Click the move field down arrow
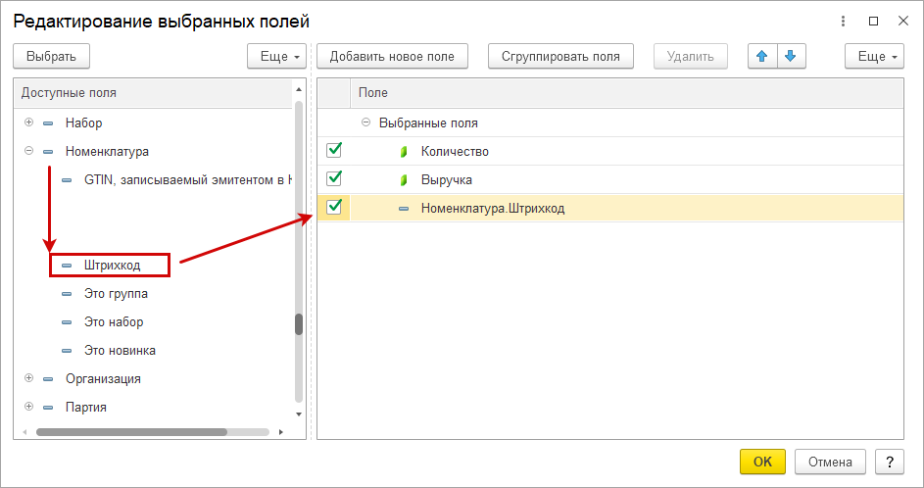924x488 pixels. tap(790, 57)
